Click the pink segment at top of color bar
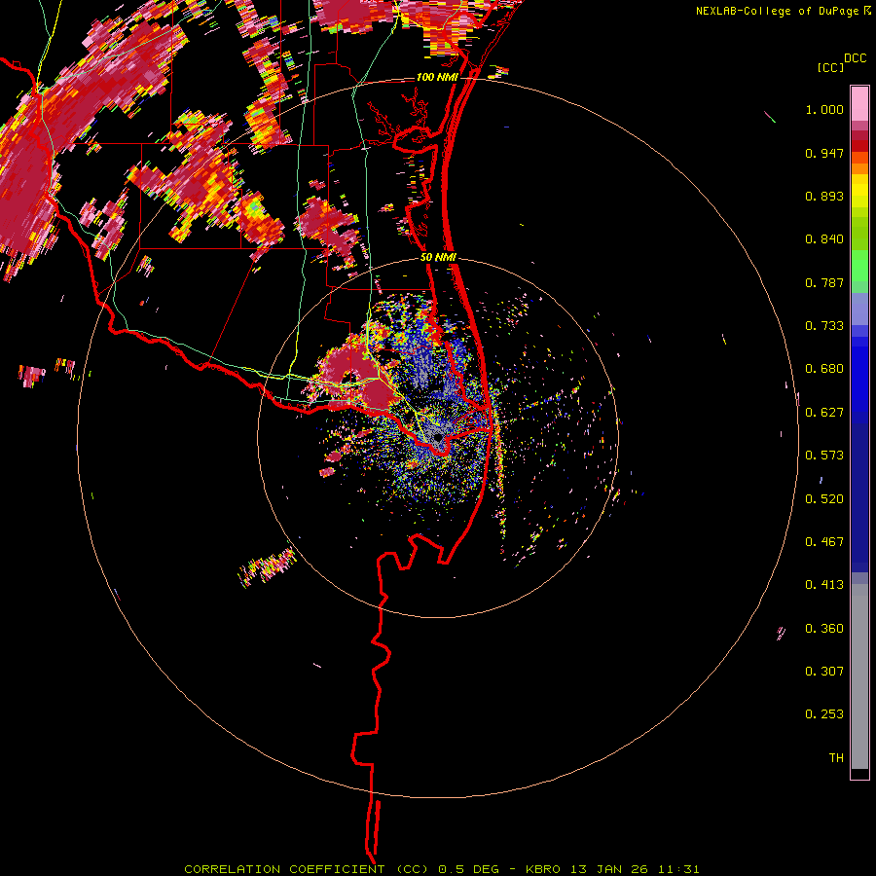The height and width of the screenshot is (876, 876). [x=859, y=103]
